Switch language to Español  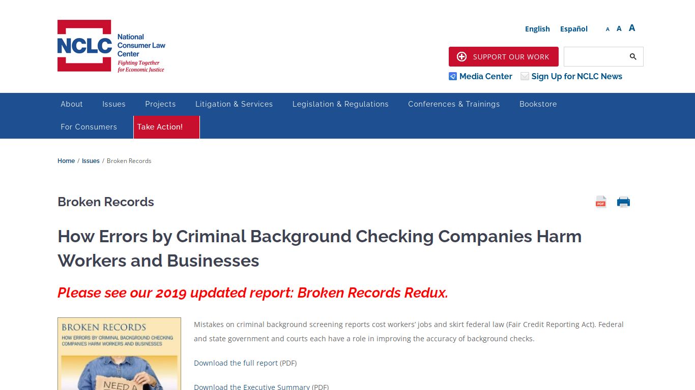(574, 29)
